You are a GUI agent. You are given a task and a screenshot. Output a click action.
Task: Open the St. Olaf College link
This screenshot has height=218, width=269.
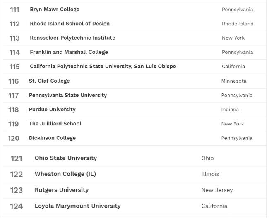point(49,81)
